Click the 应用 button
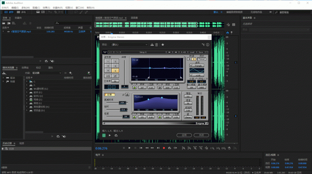 (184, 135)
